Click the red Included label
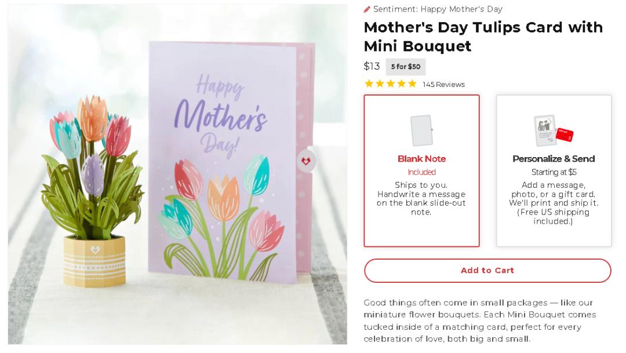 tap(421, 172)
